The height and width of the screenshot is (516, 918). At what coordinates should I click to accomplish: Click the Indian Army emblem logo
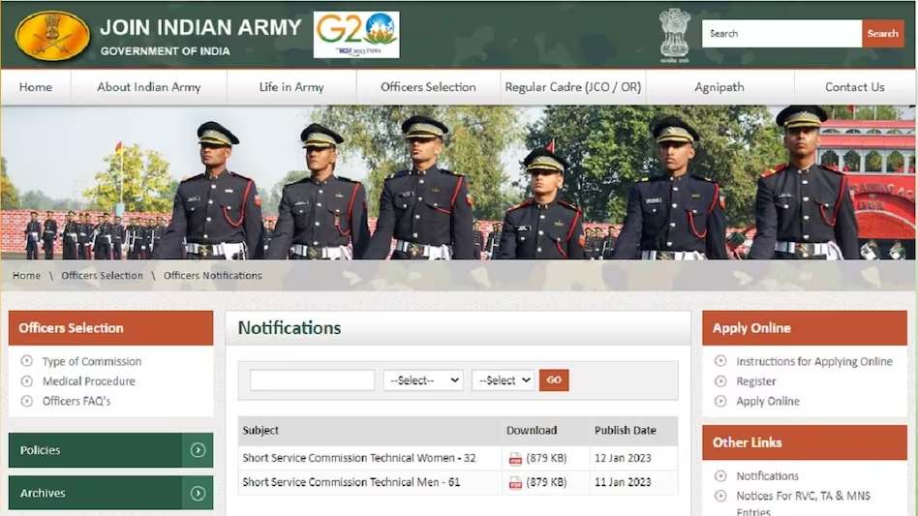[x=52, y=36]
